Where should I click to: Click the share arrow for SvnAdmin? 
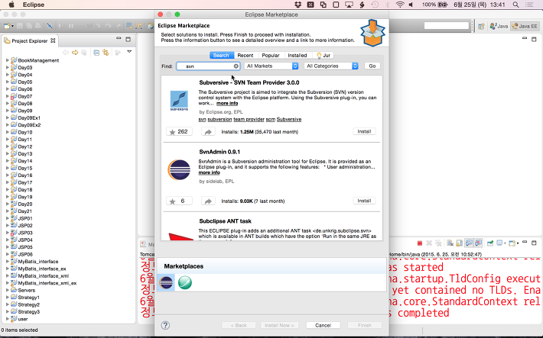pos(208,201)
